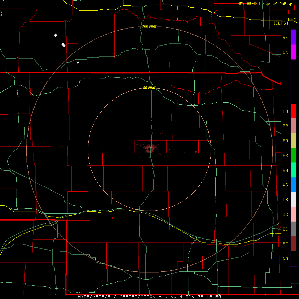The height and width of the screenshot is (299, 299).
Task: Click the "IC" legend label
Action: [x=285, y=215]
